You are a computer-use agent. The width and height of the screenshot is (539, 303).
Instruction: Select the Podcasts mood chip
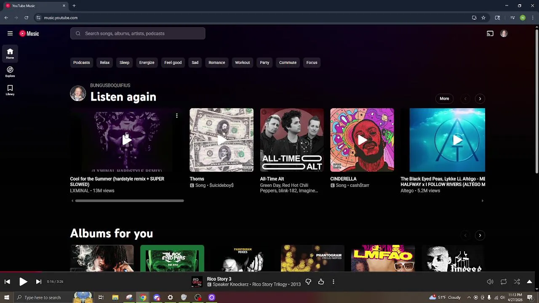tap(82, 63)
